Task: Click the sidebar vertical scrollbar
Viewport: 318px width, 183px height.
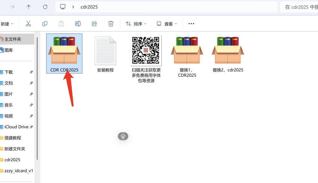Action: 37,99
